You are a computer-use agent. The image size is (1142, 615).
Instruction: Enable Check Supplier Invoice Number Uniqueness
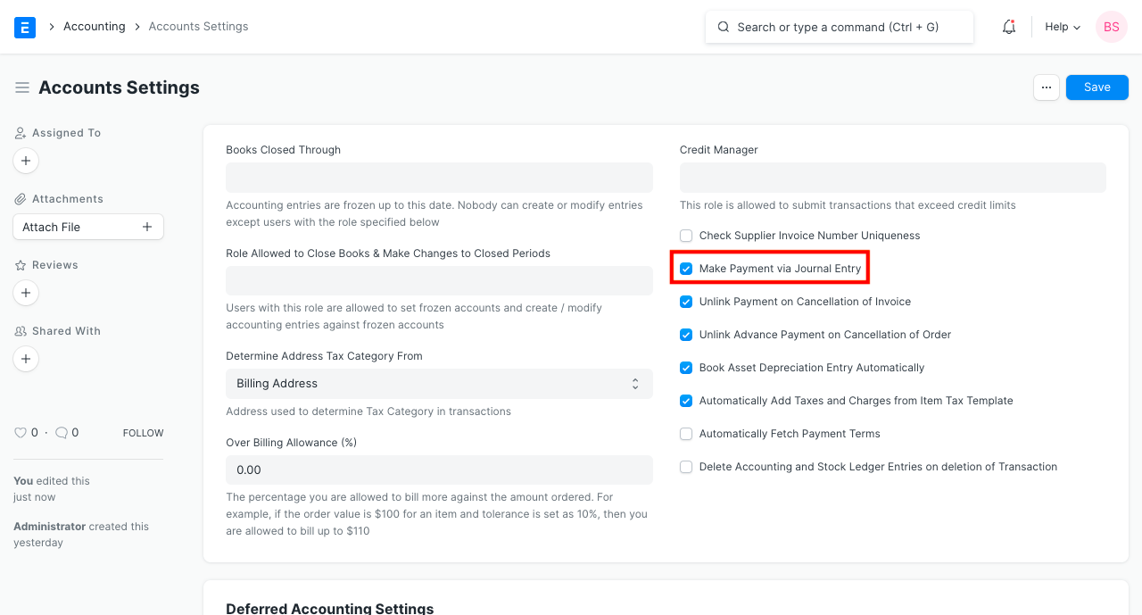tap(685, 235)
